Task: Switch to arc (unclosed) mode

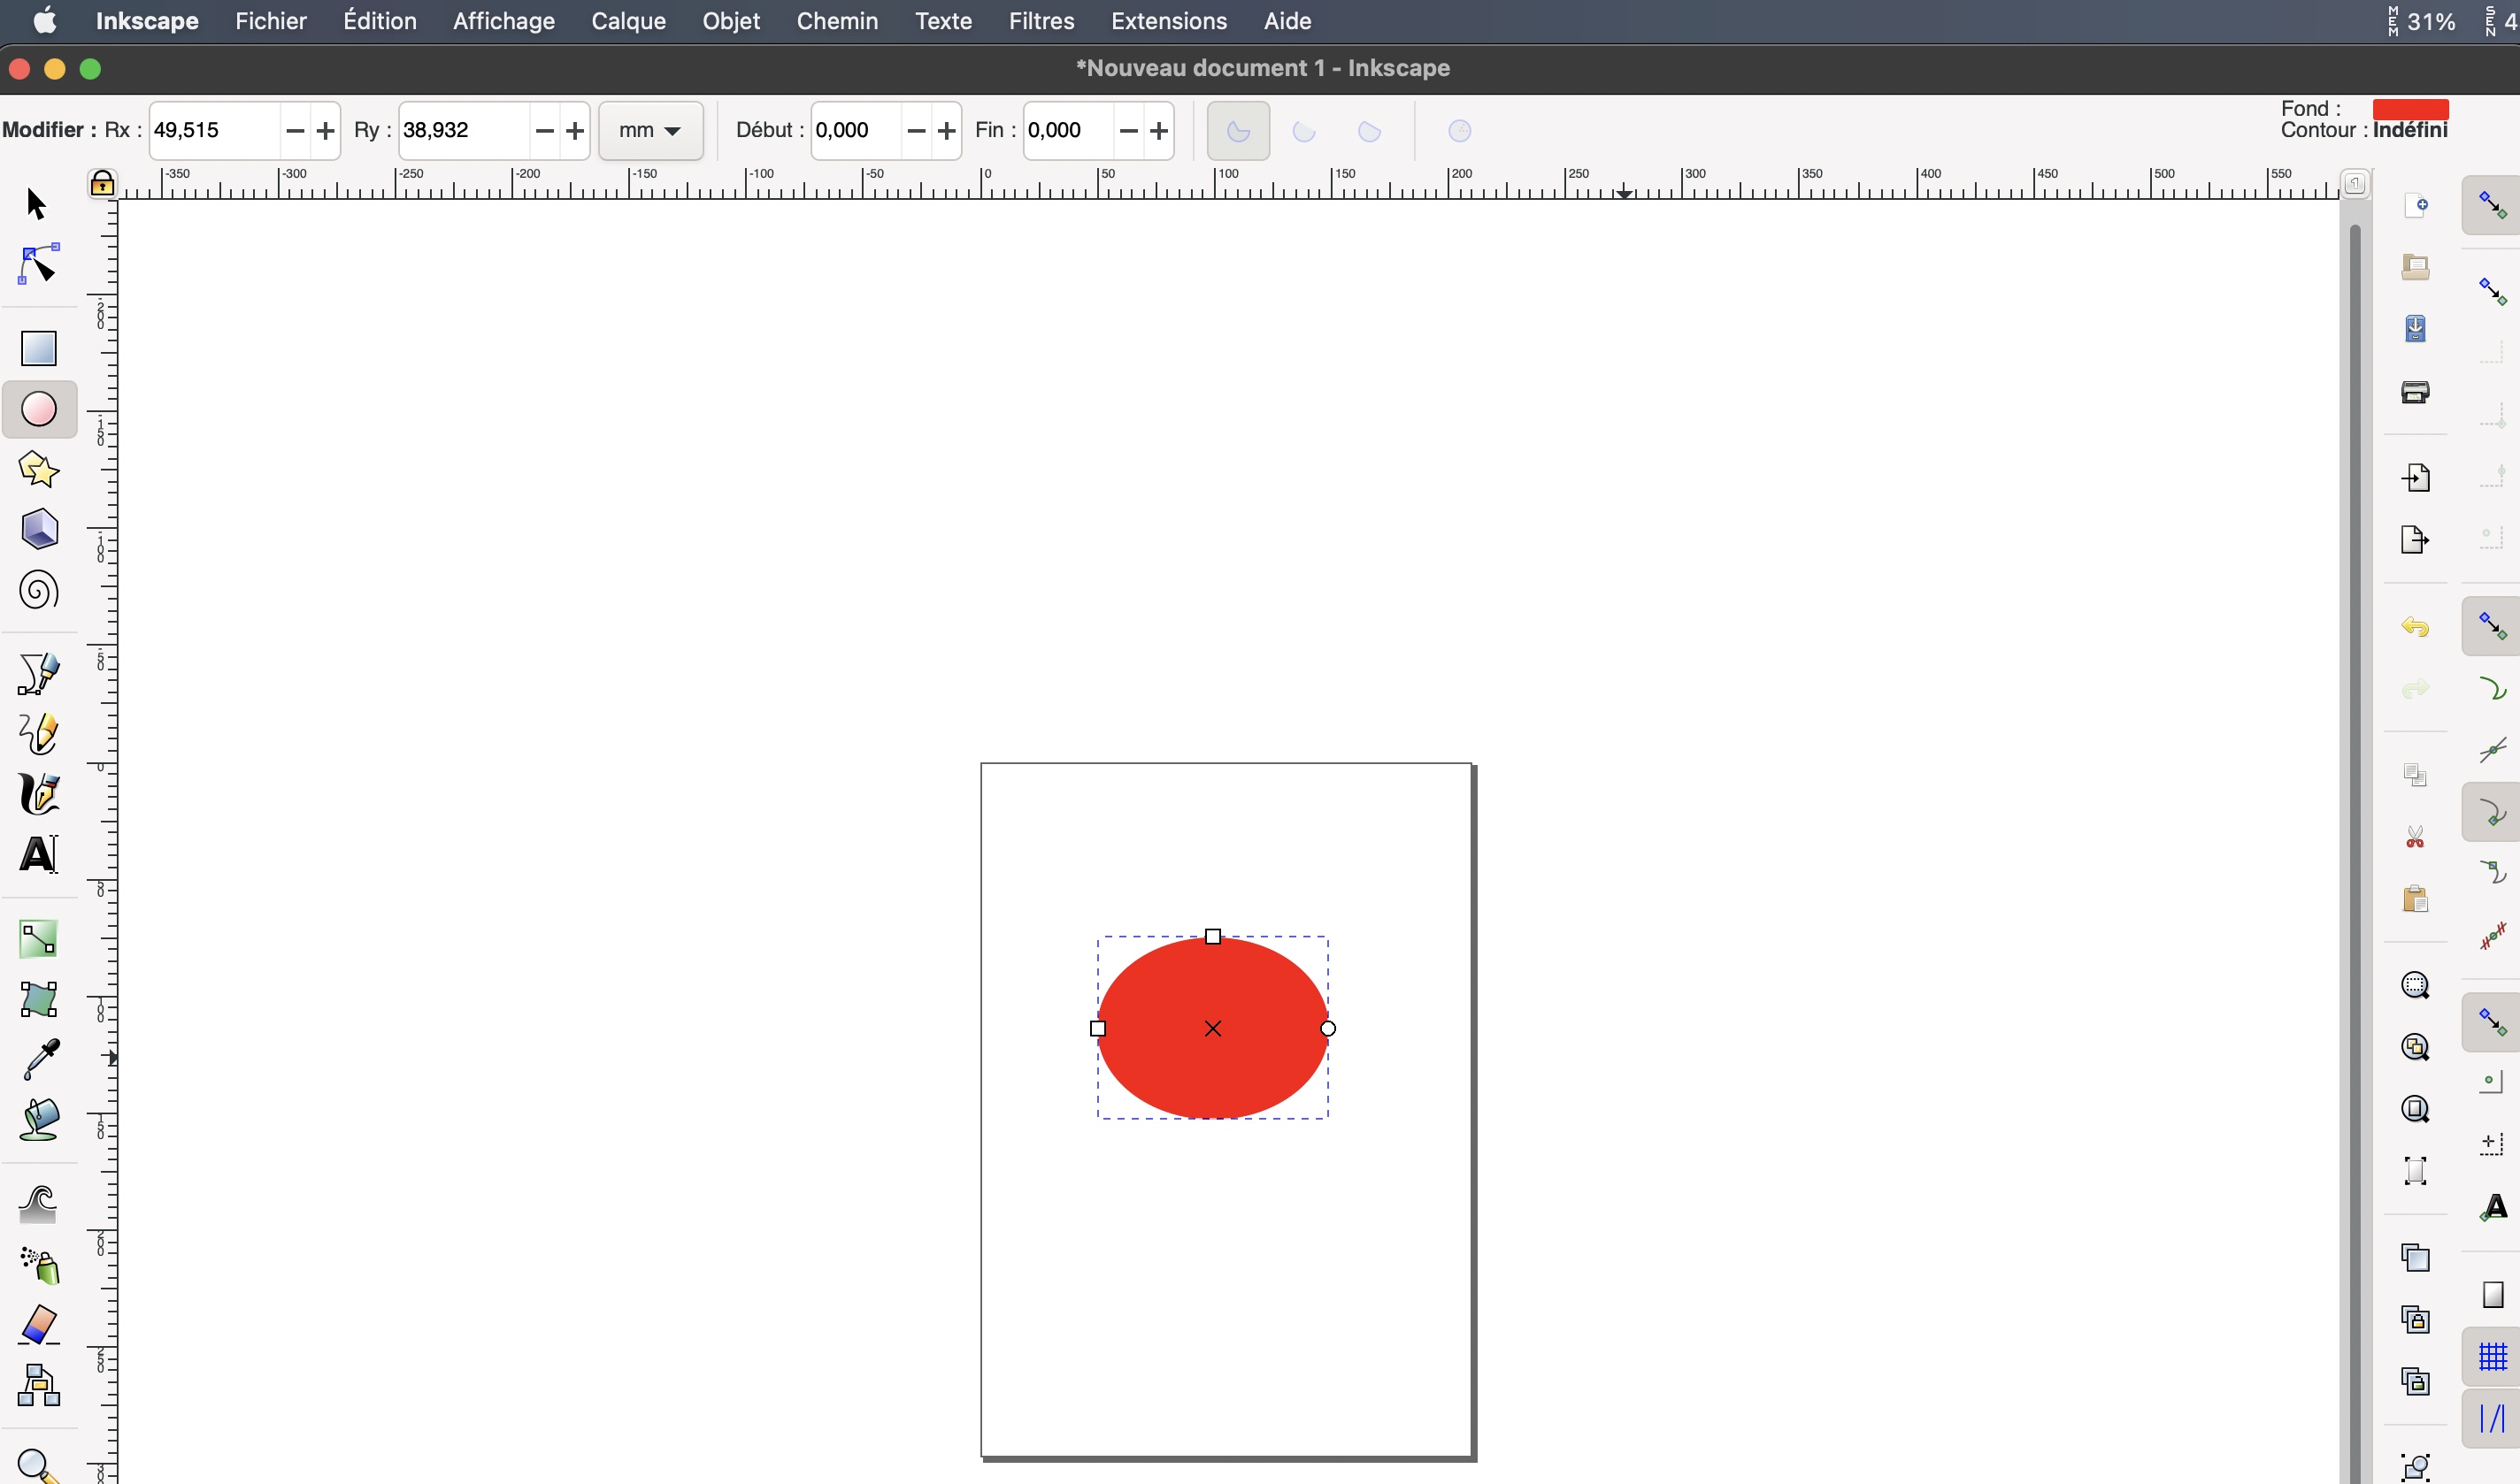Action: coord(1303,131)
